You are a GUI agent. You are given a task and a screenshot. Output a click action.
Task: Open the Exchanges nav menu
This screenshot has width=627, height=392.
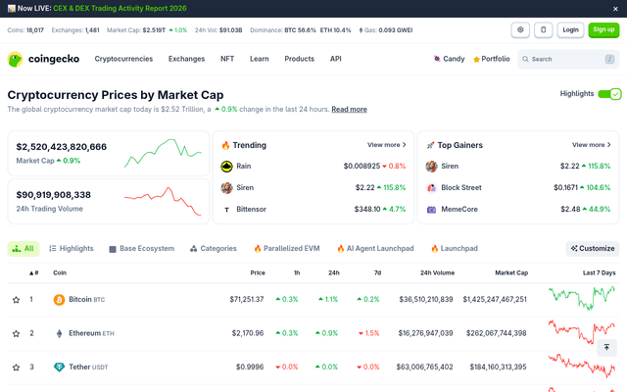186,59
